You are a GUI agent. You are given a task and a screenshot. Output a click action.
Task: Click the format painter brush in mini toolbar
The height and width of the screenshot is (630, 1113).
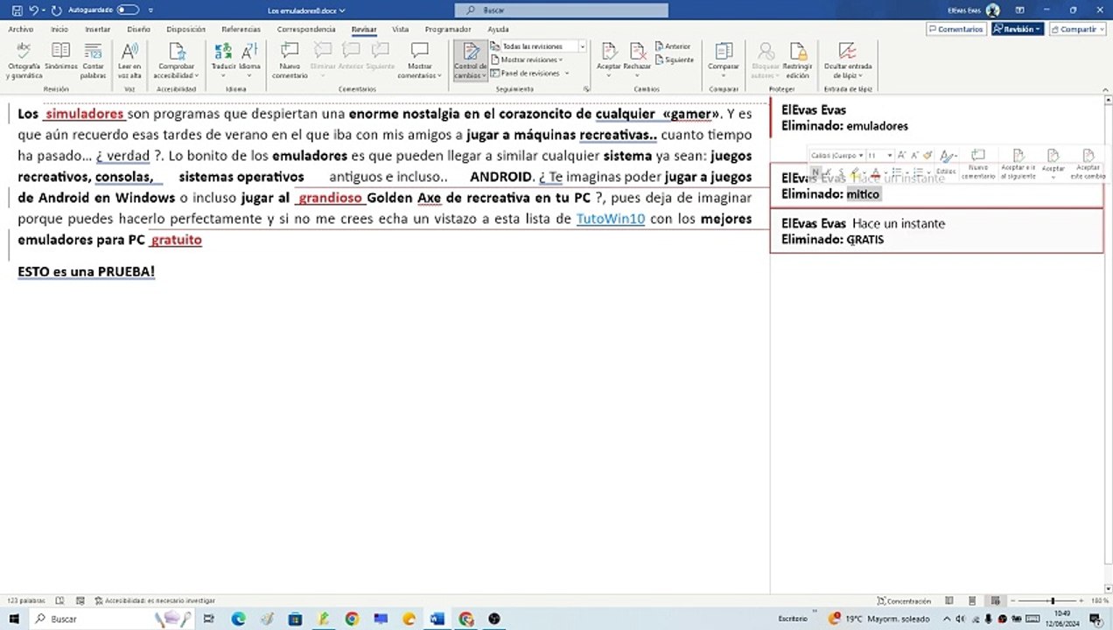(927, 155)
